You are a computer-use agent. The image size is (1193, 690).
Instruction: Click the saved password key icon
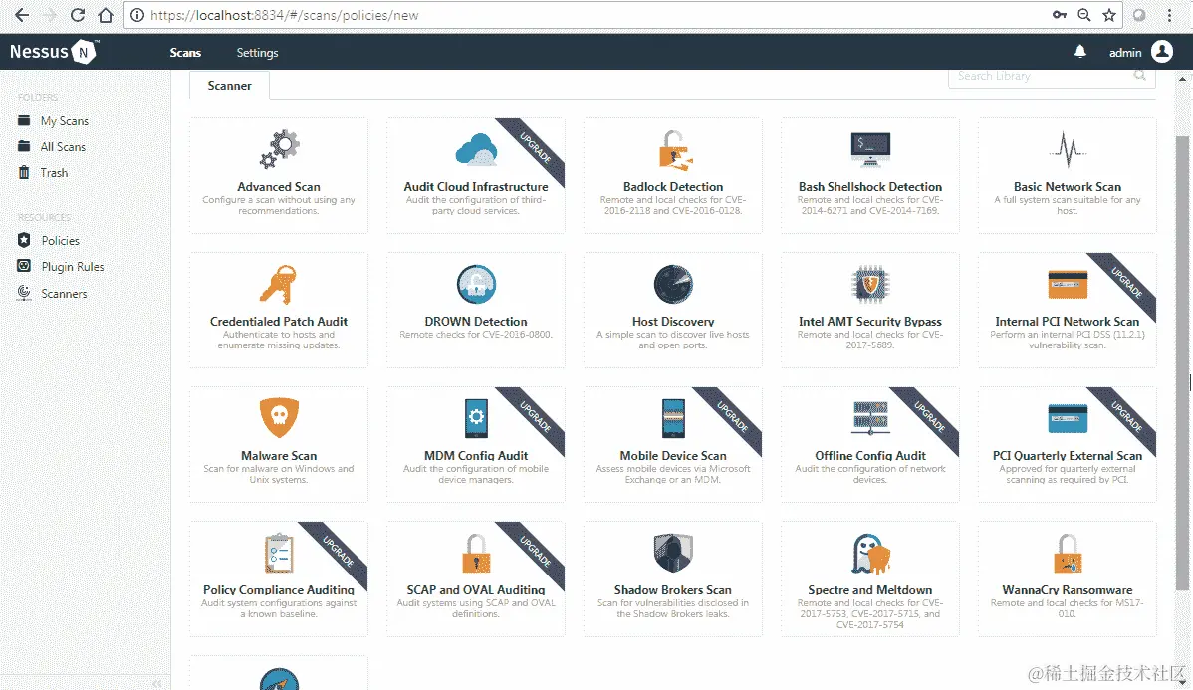click(1060, 15)
